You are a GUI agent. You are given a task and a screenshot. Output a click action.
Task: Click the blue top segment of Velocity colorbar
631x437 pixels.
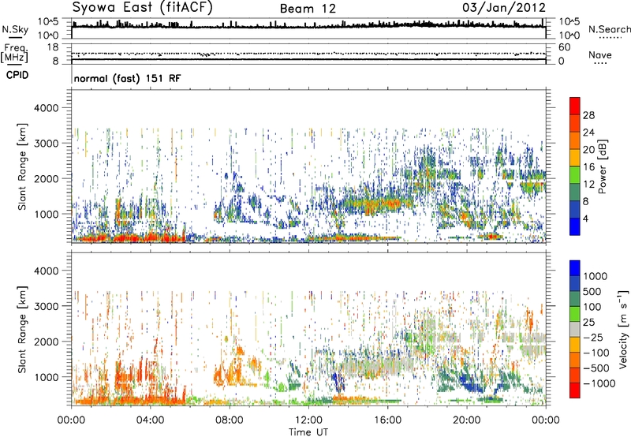pyautogui.click(x=575, y=268)
